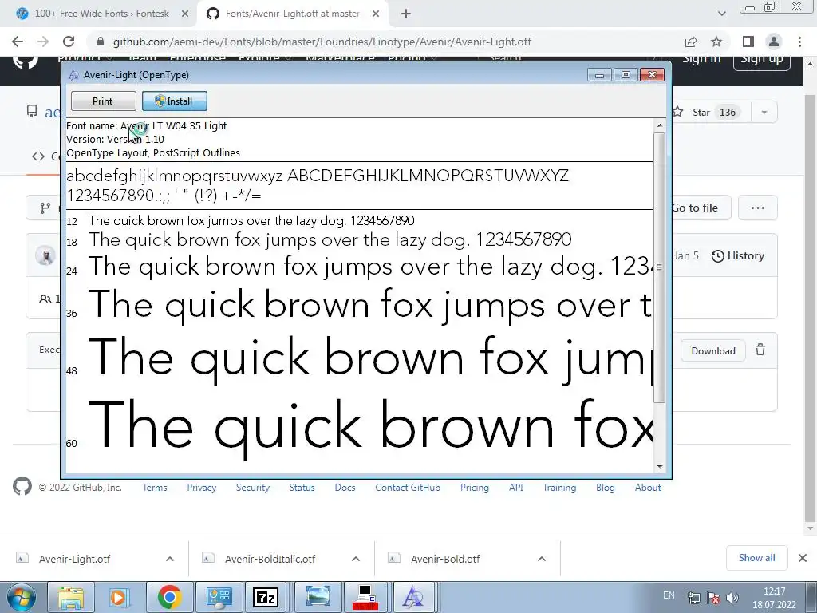The width and height of the screenshot is (817, 613).
Task: Open Security footer link
Action: (253, 488)
